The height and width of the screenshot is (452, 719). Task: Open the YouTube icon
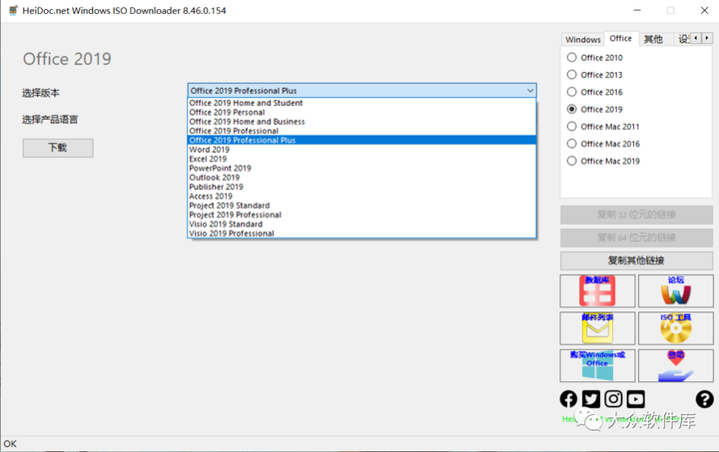(636, 399)
